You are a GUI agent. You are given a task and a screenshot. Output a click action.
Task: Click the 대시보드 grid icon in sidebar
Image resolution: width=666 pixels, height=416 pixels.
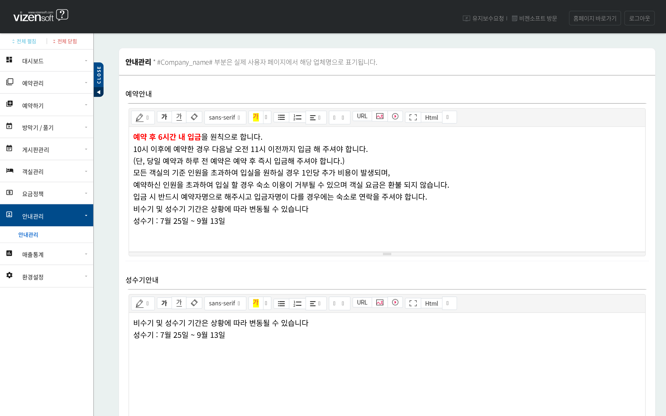(9, 60)
